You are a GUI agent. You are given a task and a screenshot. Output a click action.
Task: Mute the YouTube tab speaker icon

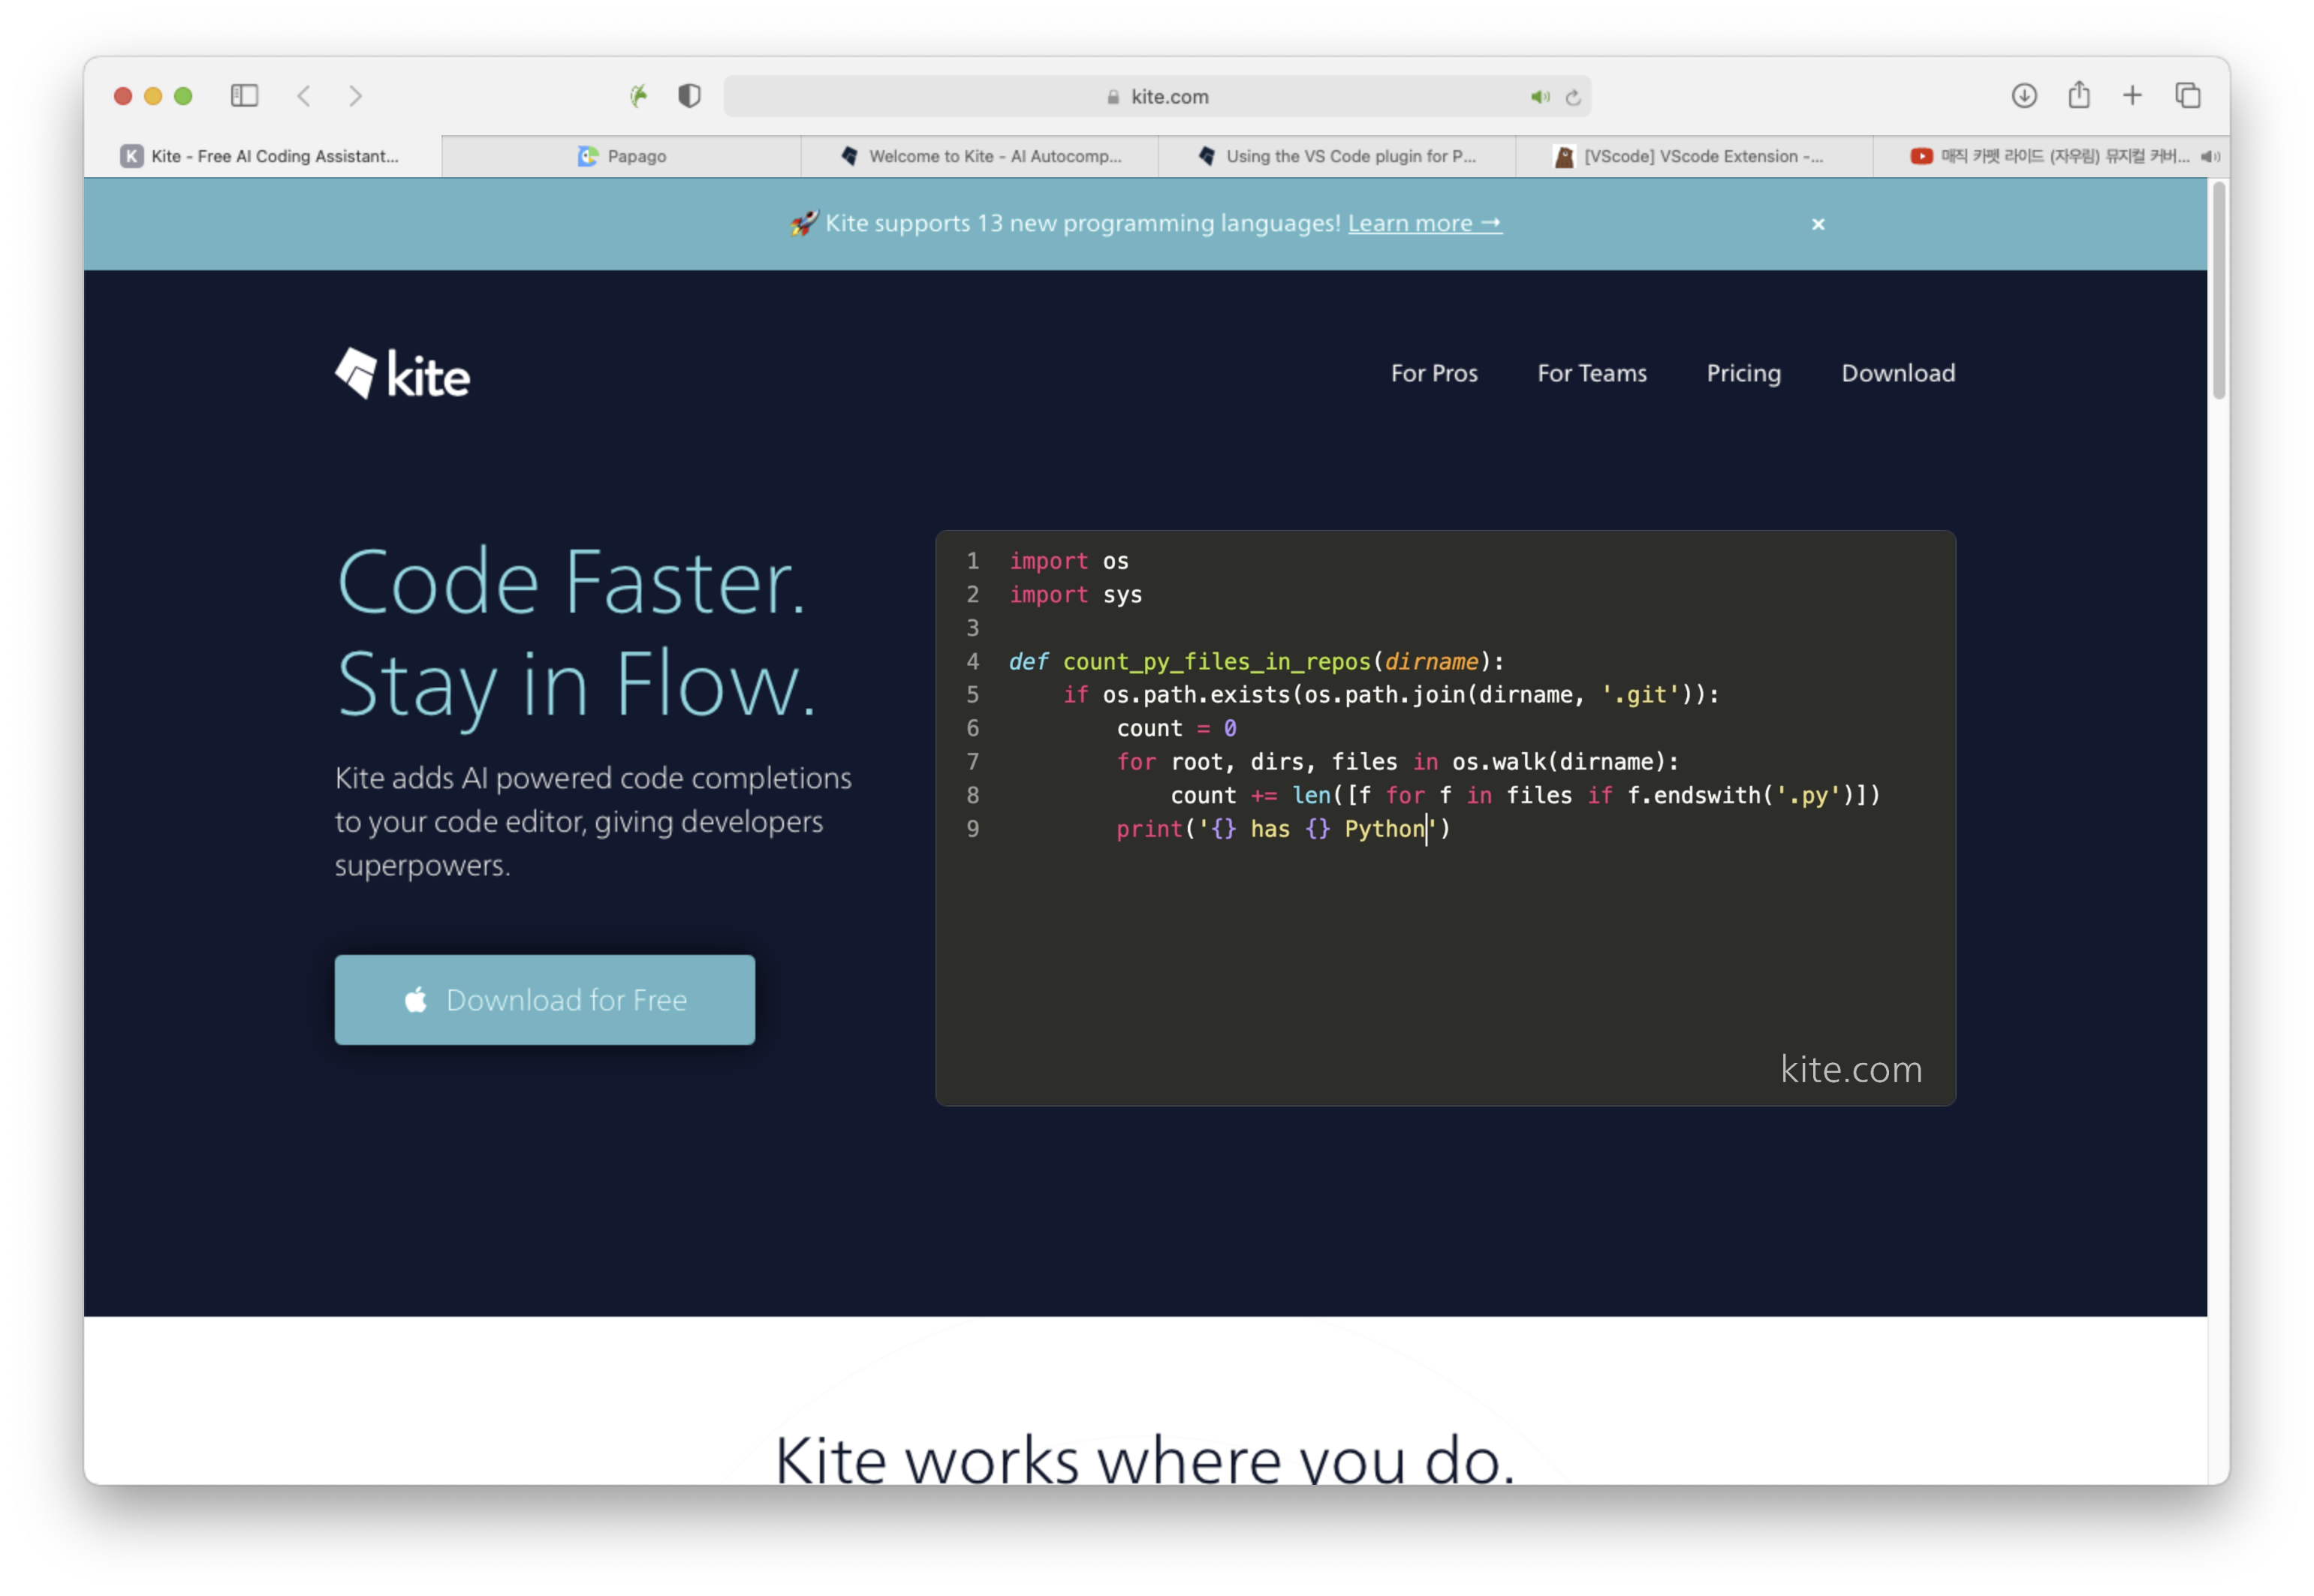point(2210,156)
